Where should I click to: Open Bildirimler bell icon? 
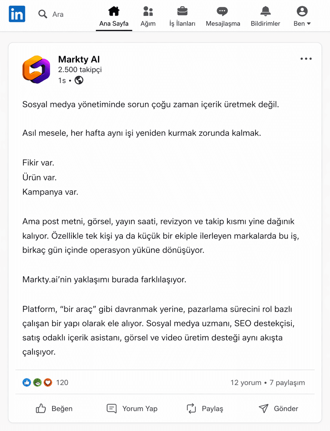click(x=265, y=11)
